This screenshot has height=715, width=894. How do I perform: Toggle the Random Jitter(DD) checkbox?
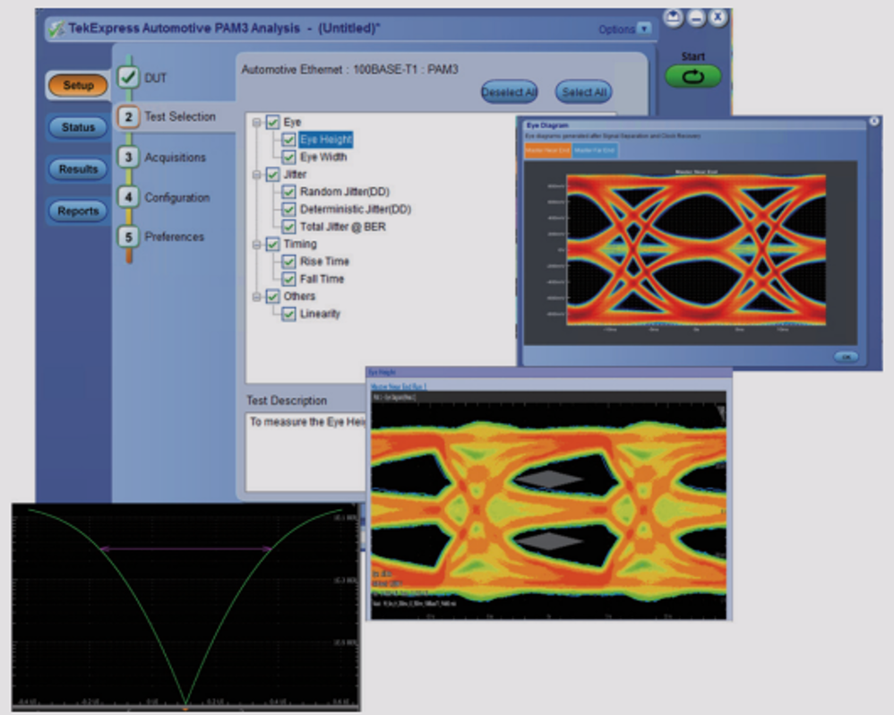[x=289, y=192]
